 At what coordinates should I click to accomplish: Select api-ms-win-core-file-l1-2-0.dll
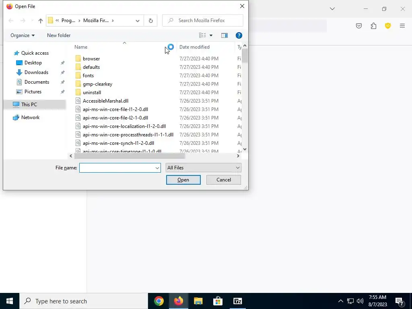(115, 109)
